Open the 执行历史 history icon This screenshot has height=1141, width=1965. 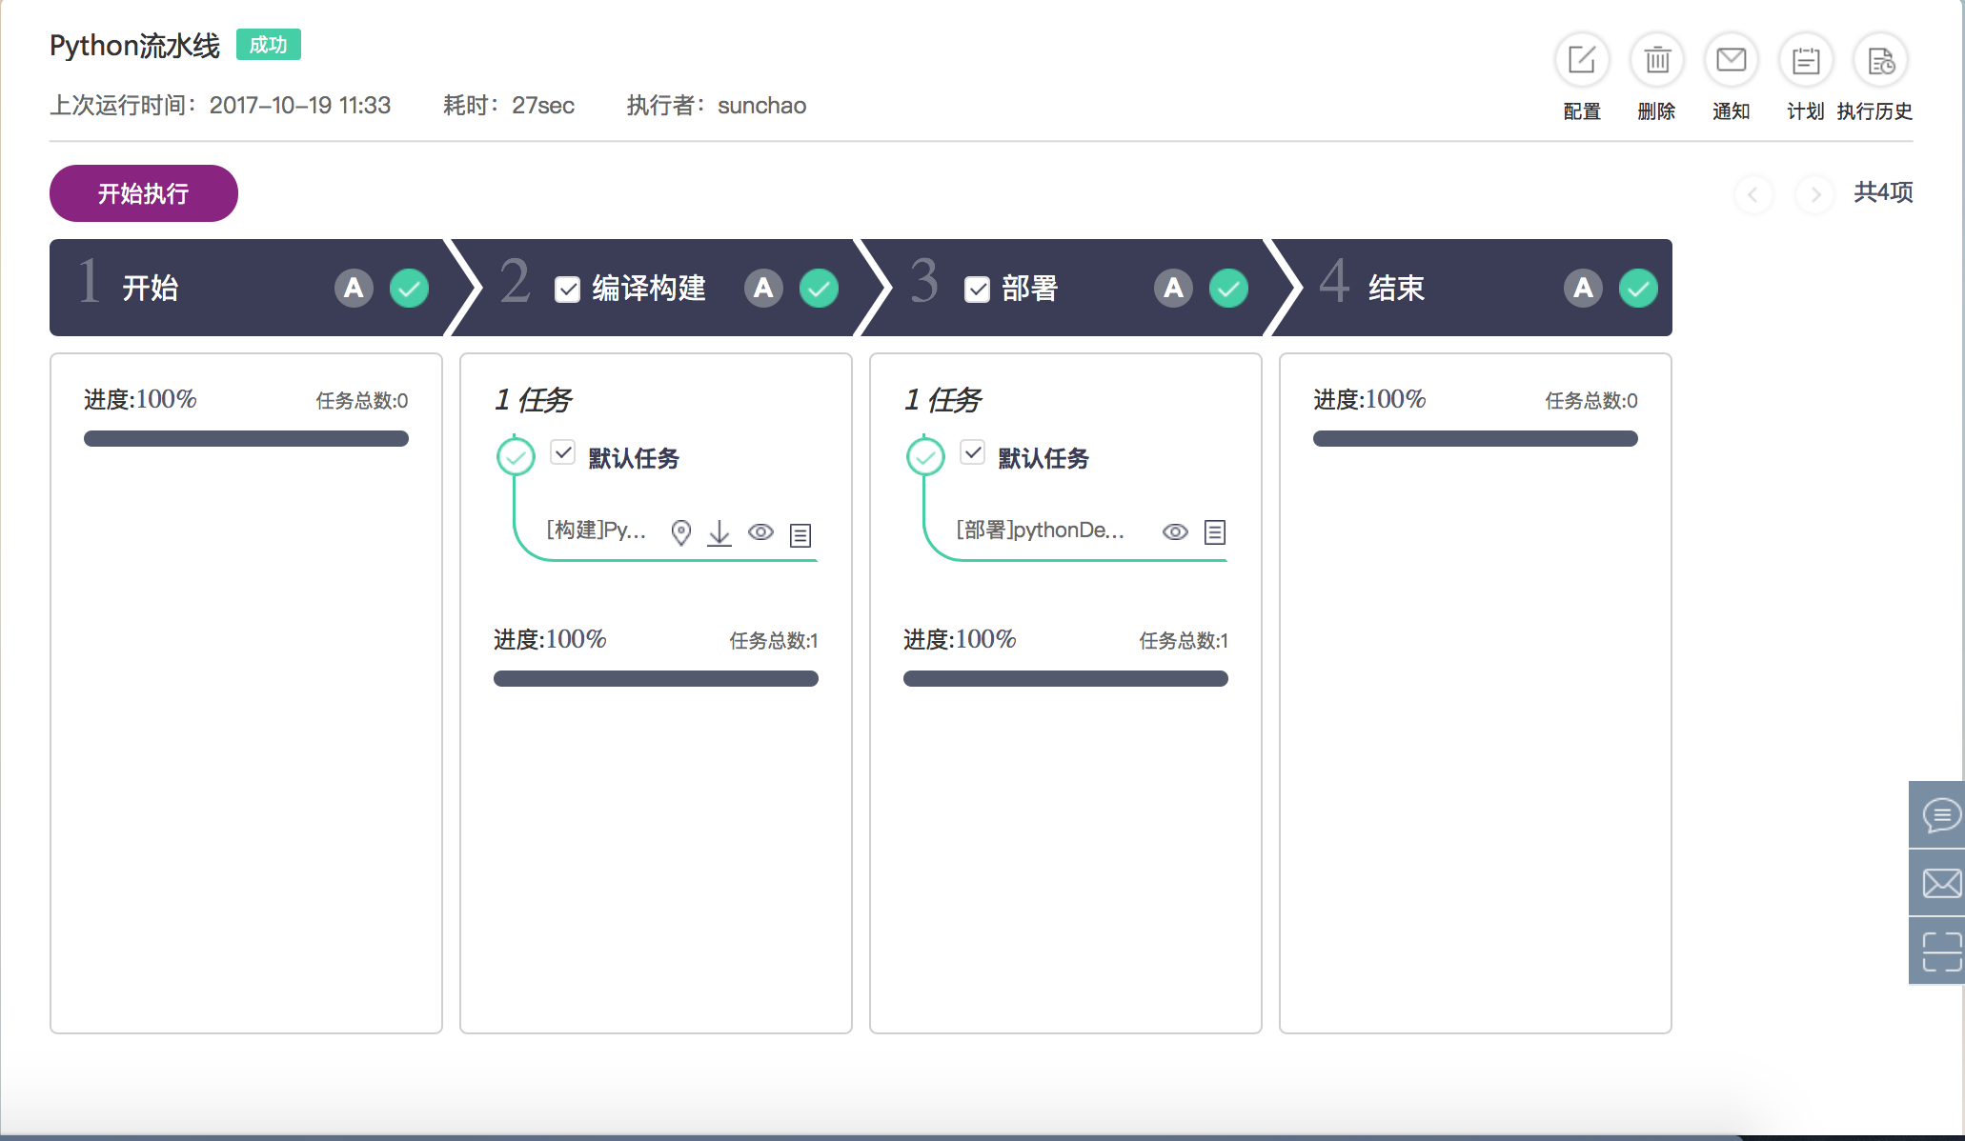(1880, 60)
